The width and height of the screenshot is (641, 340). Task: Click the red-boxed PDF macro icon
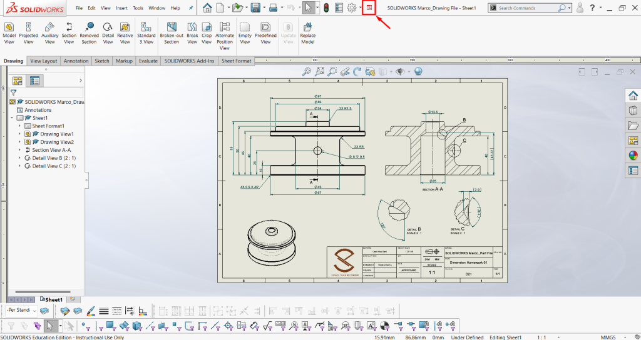coord(369,7)
